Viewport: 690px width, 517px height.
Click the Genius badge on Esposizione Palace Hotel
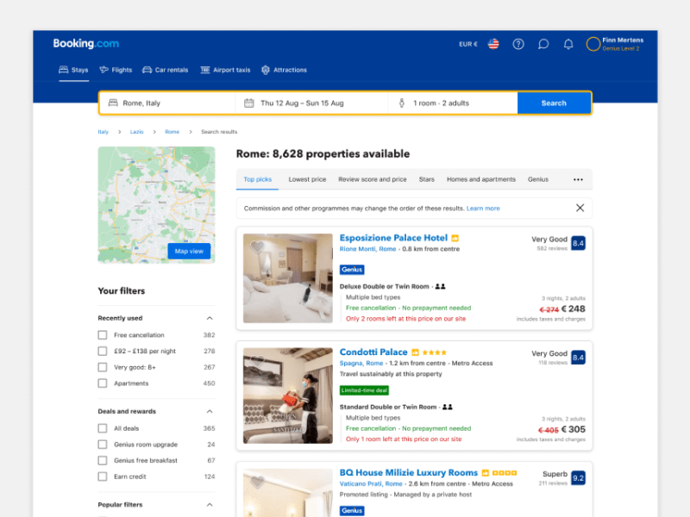pyautogui.click(x=351, y=269)
